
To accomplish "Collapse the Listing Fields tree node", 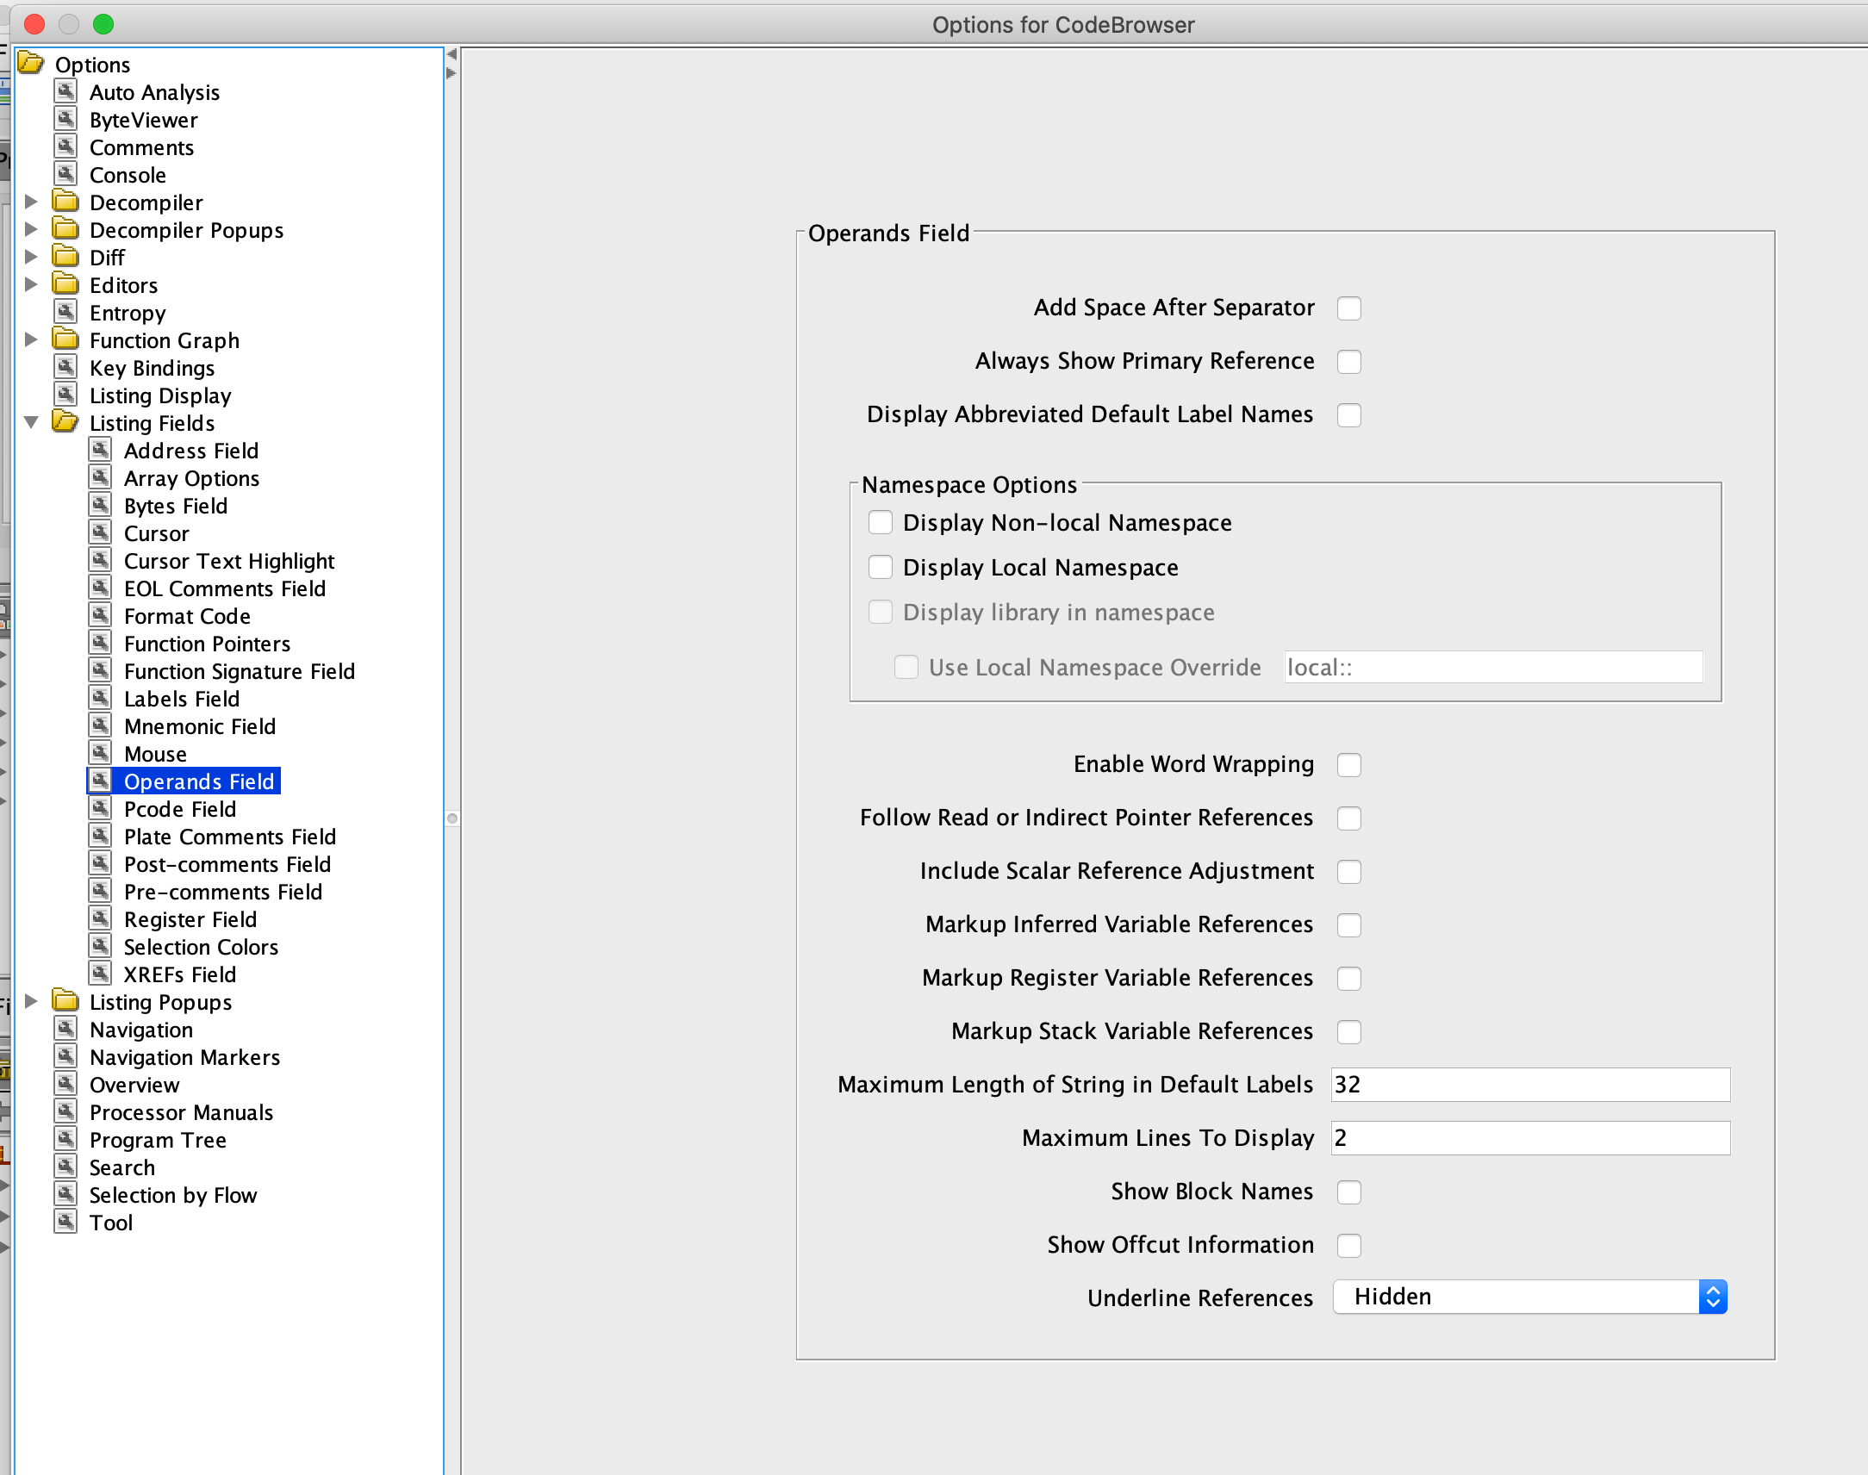I will (31, 422).
